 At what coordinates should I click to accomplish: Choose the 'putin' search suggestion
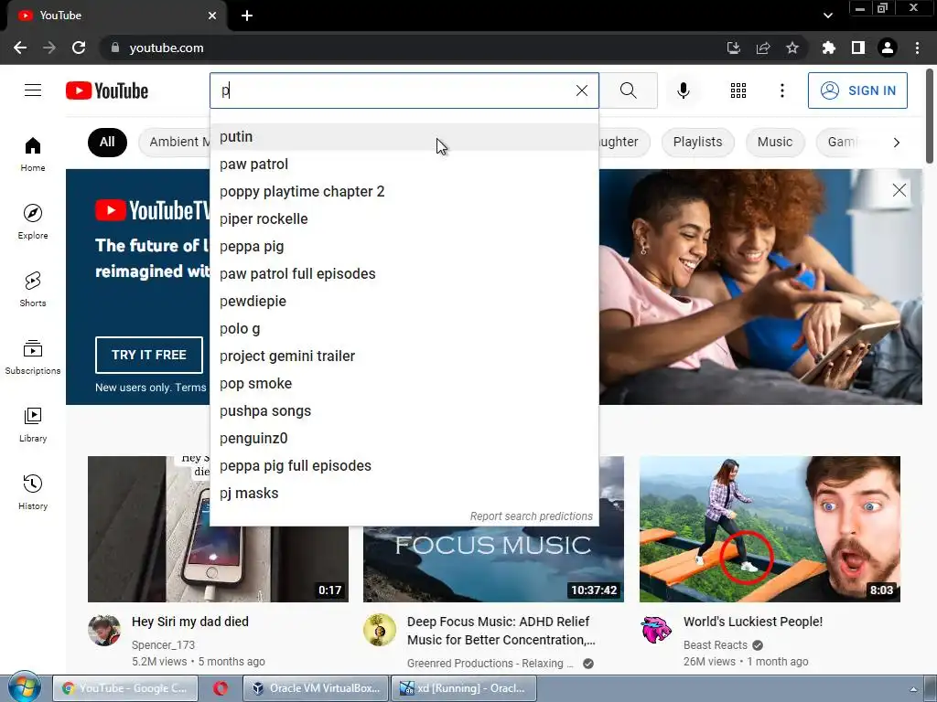[x=404, y=137]
